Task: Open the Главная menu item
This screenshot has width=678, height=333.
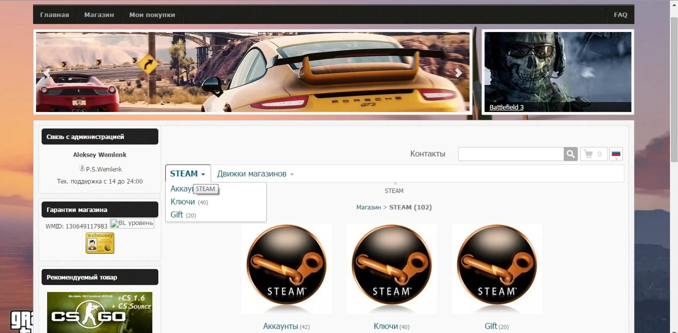Action: (x=55, y=14)
